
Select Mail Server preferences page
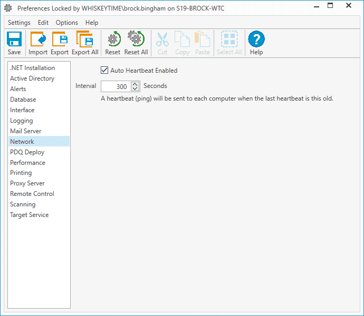click(39, 131)
